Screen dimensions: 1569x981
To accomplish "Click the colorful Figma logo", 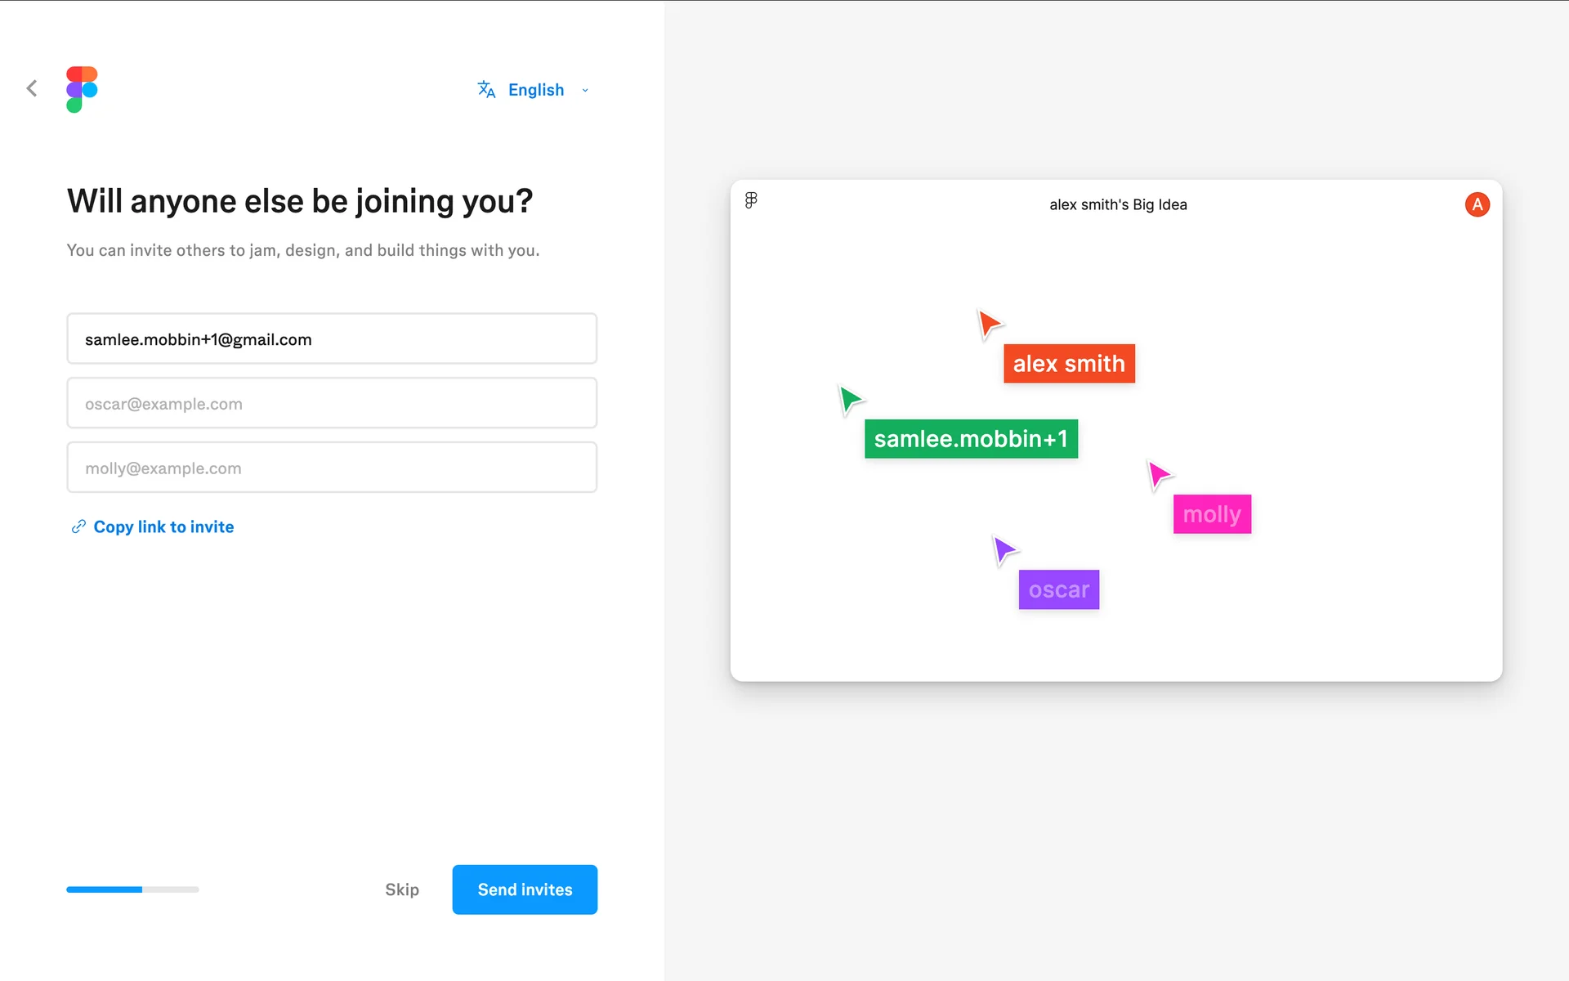I will tap(82, 89).
